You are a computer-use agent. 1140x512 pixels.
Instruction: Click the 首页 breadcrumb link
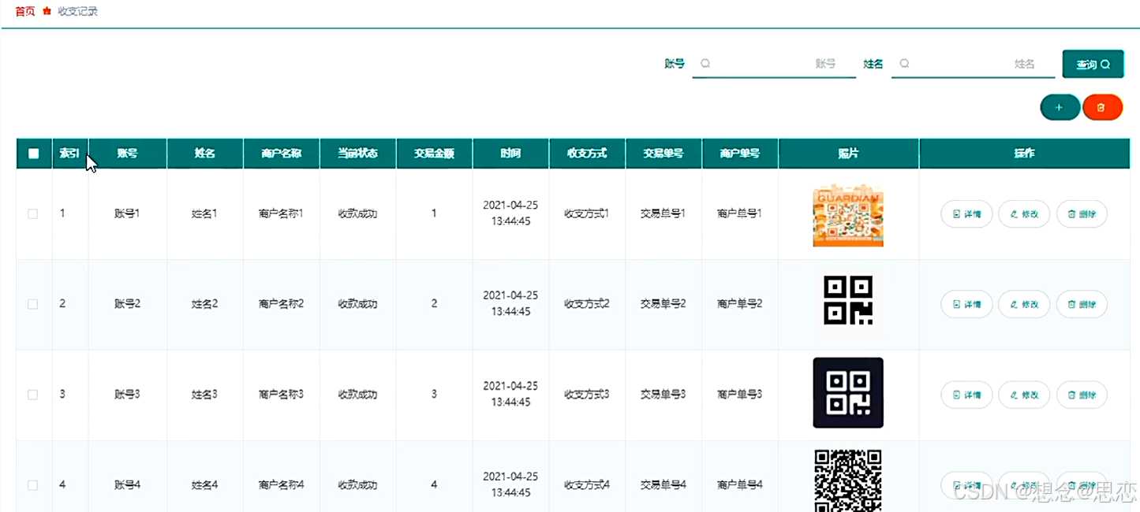point(25,12)
